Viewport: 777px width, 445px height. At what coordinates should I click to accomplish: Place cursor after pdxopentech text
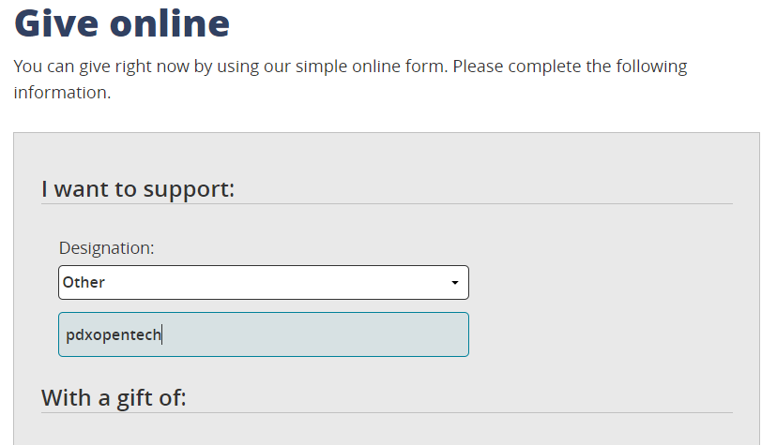coord(162,334)
